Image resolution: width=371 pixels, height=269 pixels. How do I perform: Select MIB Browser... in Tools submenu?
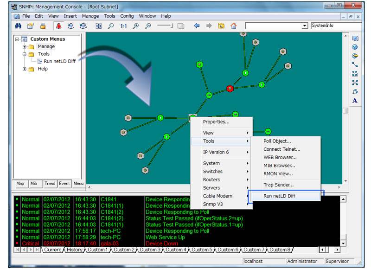click(279, 166)
